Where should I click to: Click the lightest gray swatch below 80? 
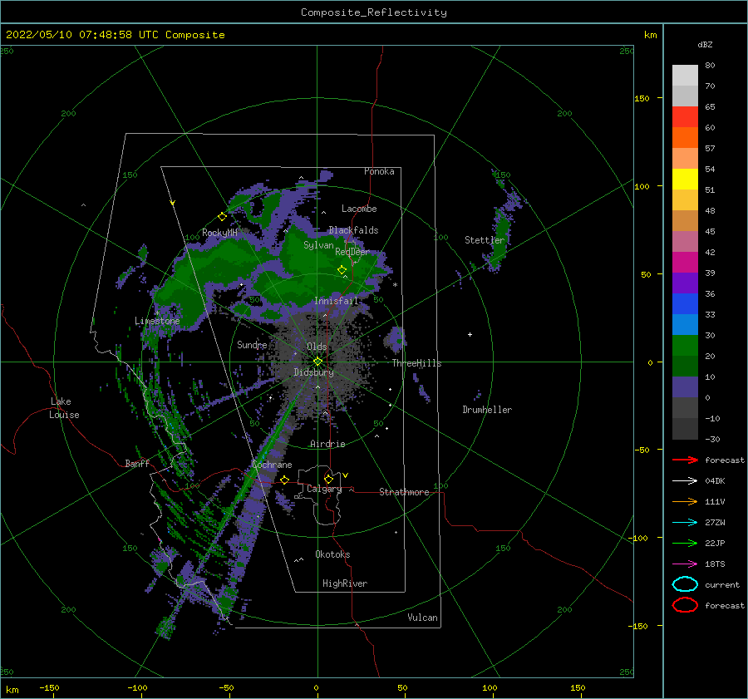(685, 75)
